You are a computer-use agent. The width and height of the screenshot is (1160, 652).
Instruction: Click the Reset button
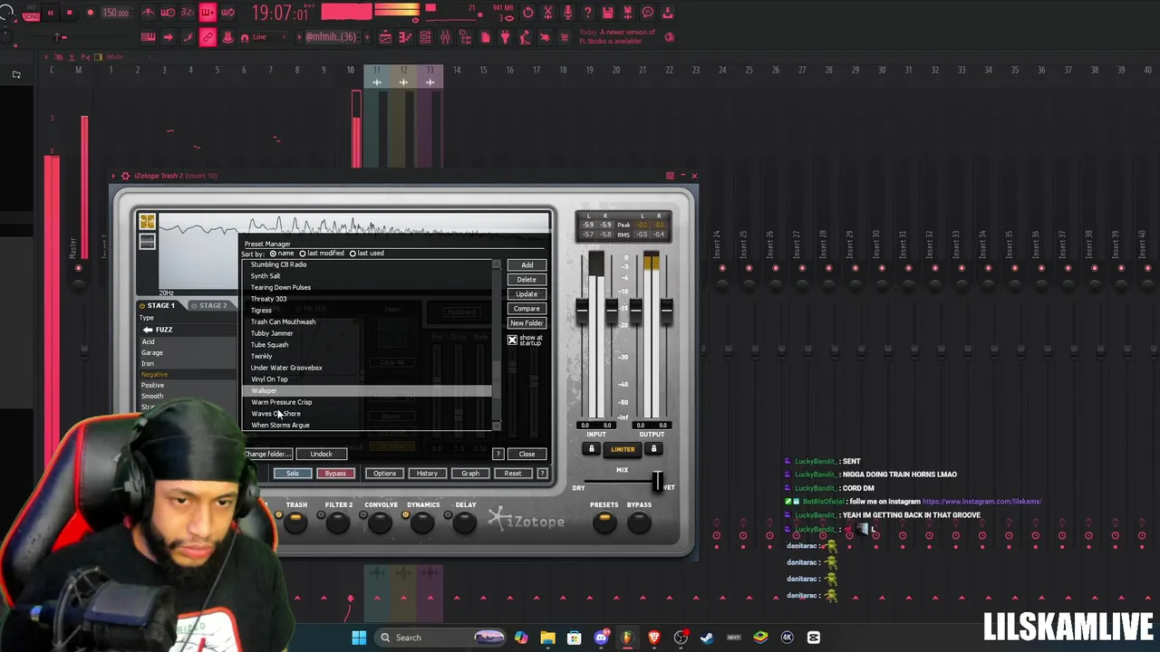click(x=513, y=474)
